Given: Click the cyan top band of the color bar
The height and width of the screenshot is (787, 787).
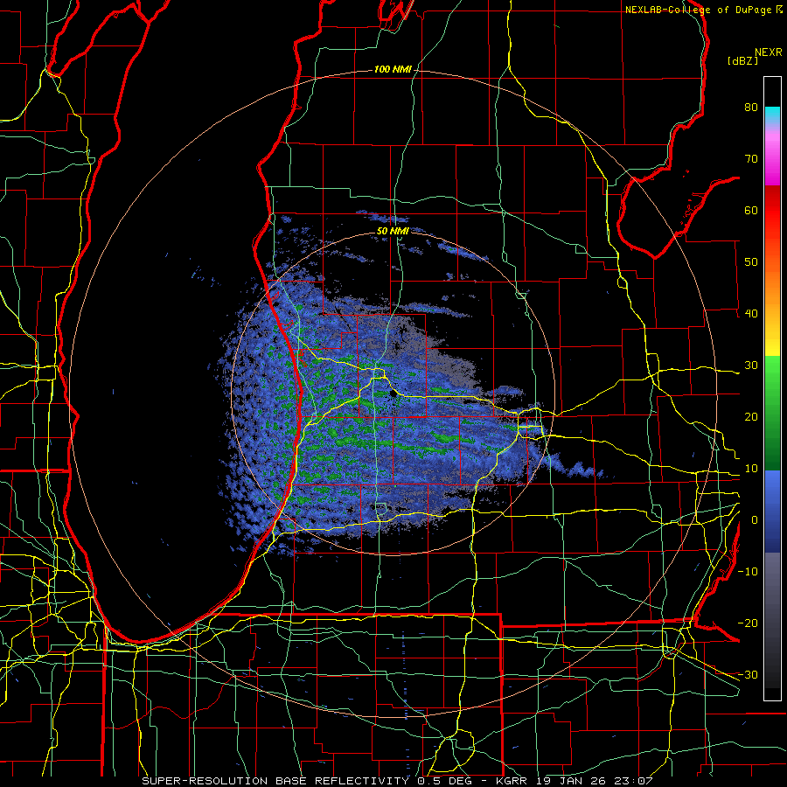Looking at the screenshot, I should [x=772, y=113].
